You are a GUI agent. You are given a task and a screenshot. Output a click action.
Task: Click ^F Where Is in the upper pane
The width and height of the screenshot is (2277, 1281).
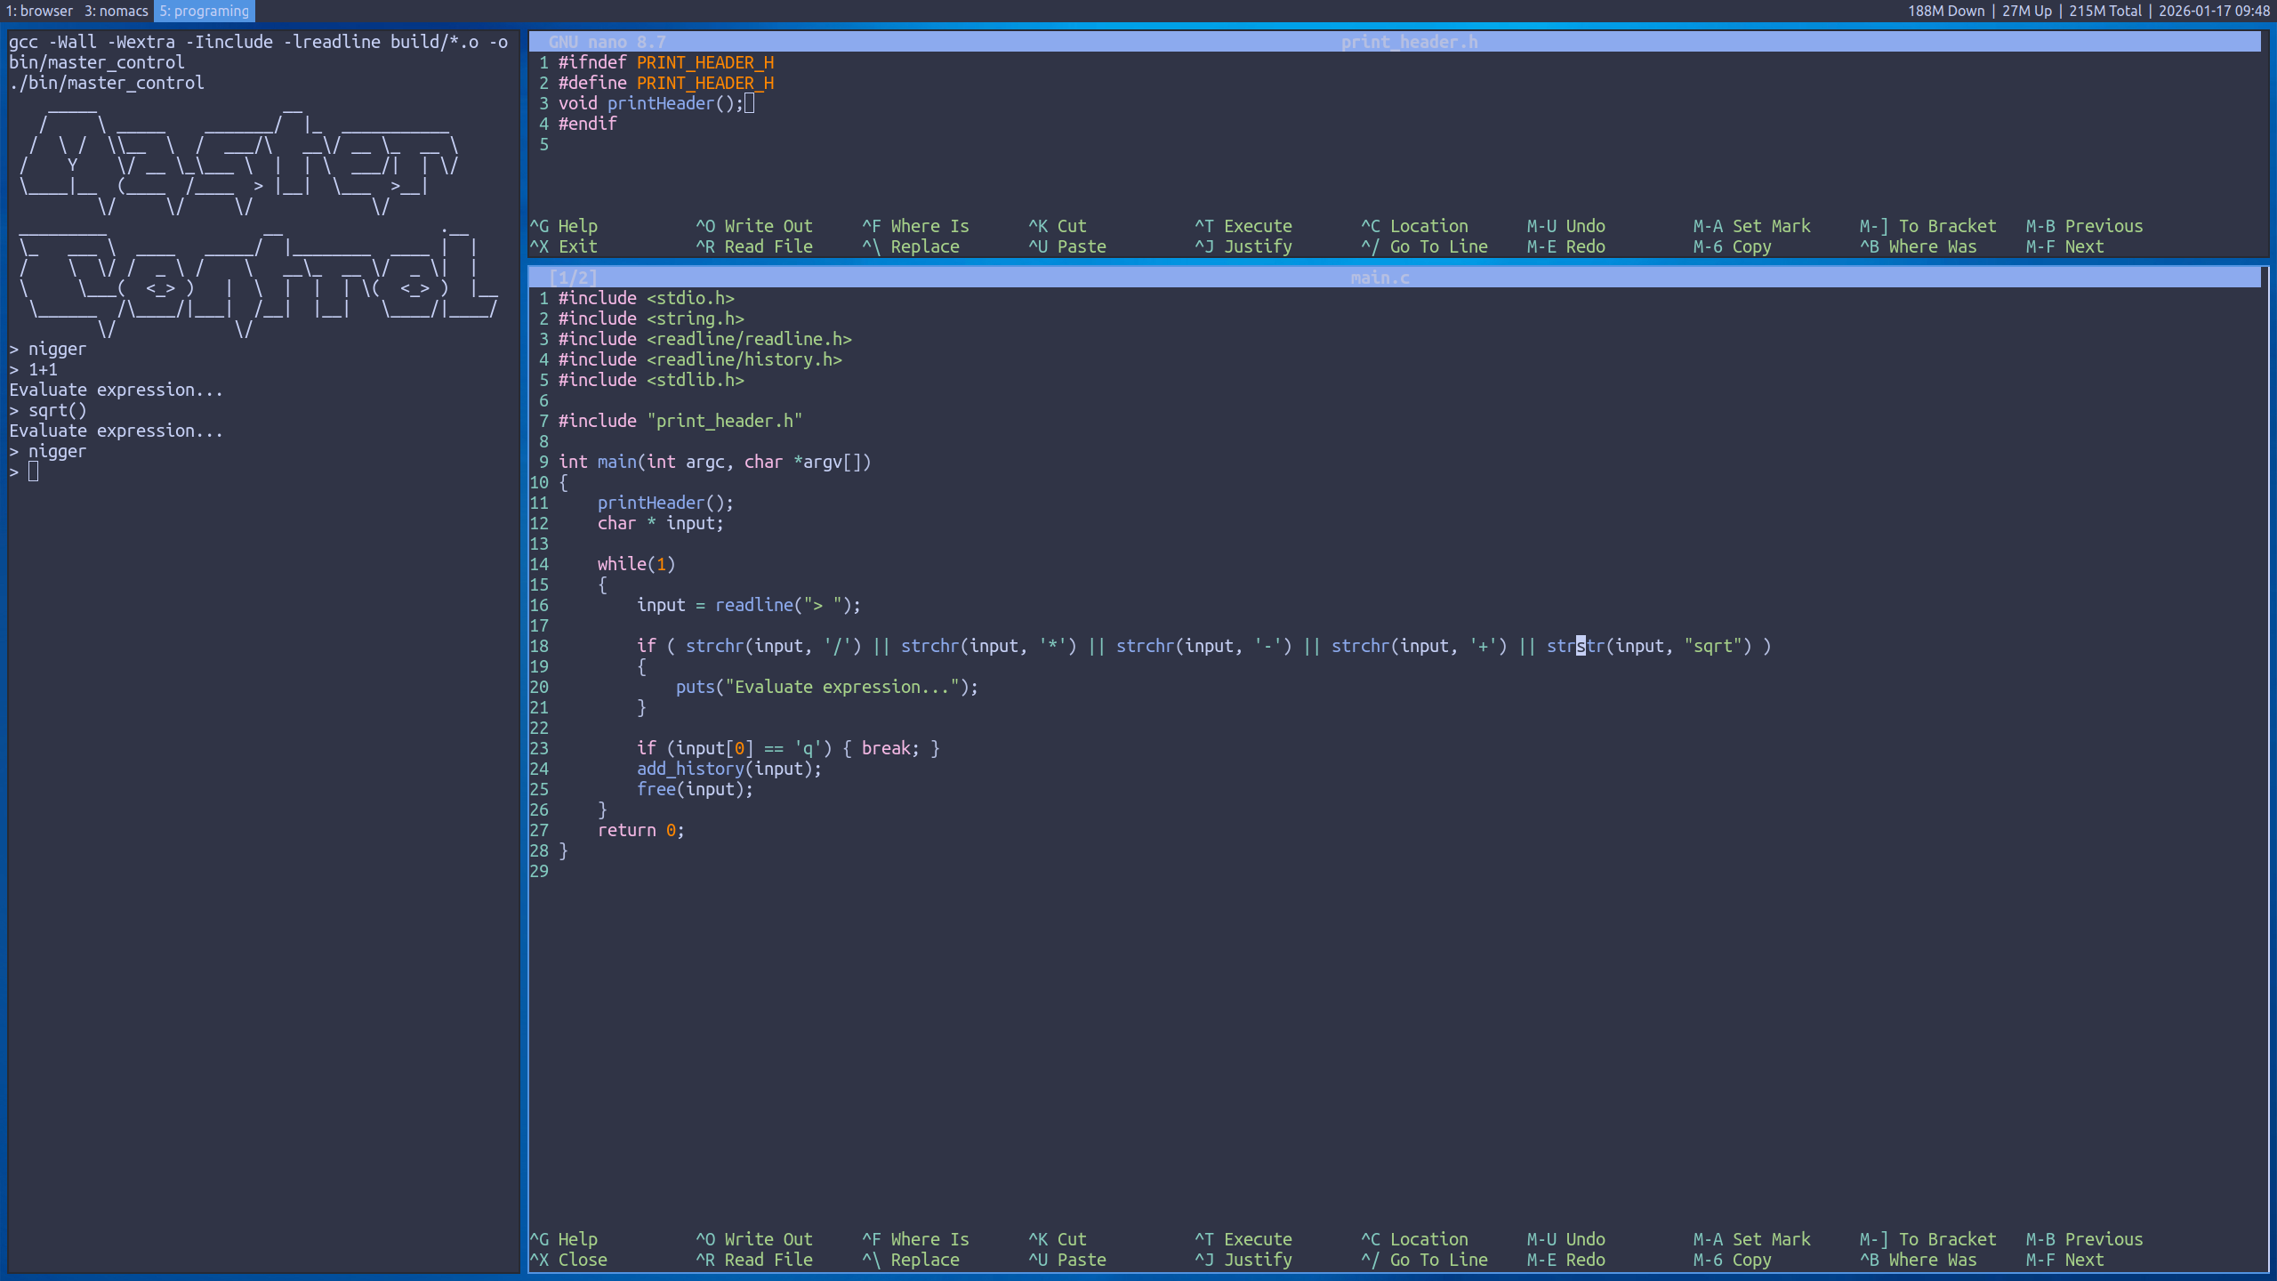tap(914, 226)
